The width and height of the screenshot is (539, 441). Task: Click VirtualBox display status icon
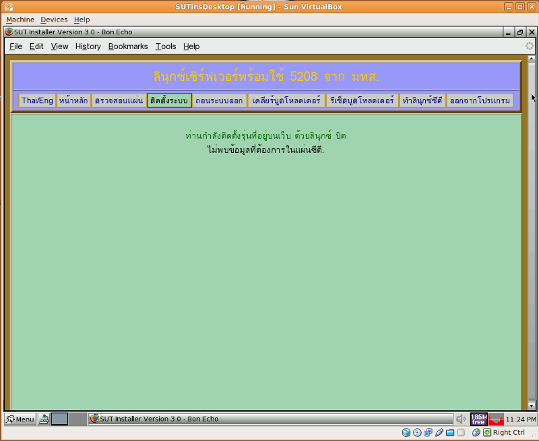point(462,432)
